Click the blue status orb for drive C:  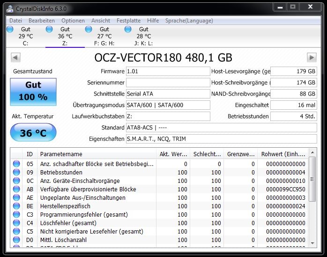click(10, 29)
